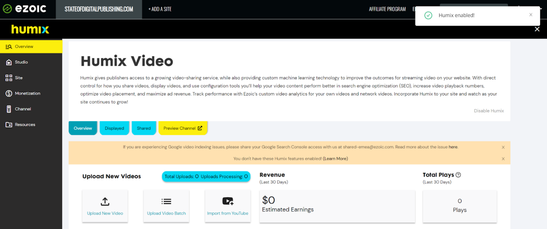This screenshot has width=547, height=229.
Task: Open Preview Channel
Action: click(x=183, y=128)
